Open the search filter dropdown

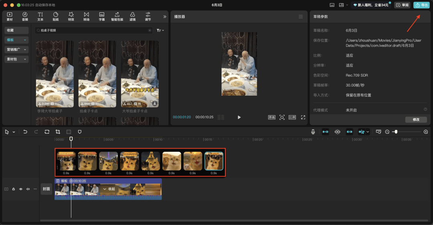pyautogui.click(x=160, y=30)
